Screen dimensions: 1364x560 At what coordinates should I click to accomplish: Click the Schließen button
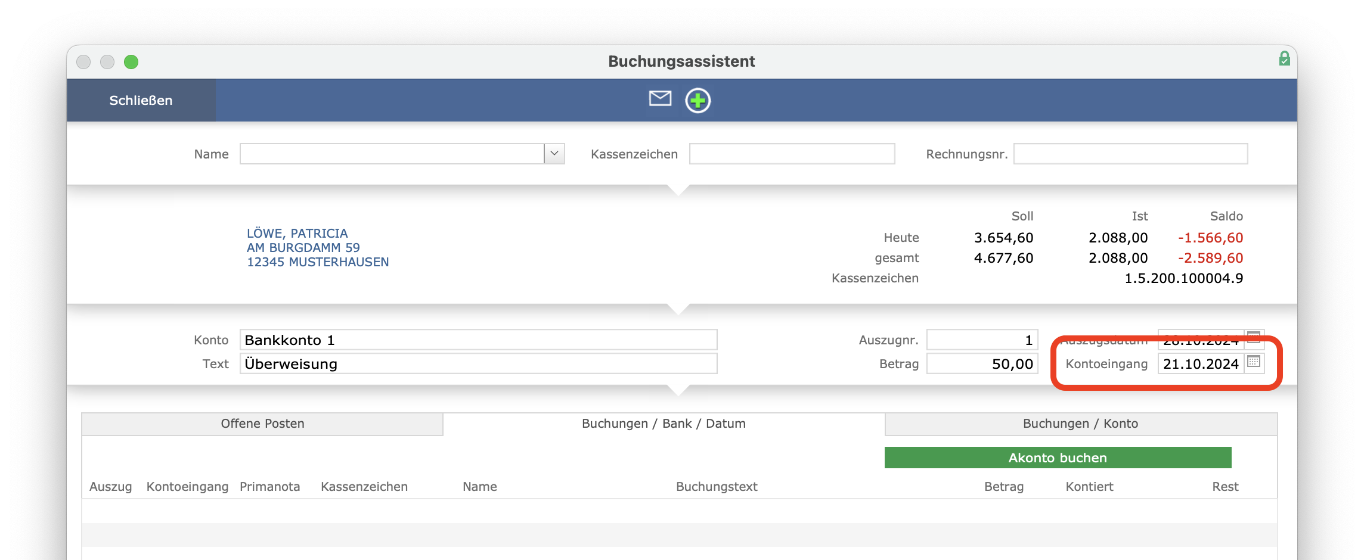coord(141,100)
